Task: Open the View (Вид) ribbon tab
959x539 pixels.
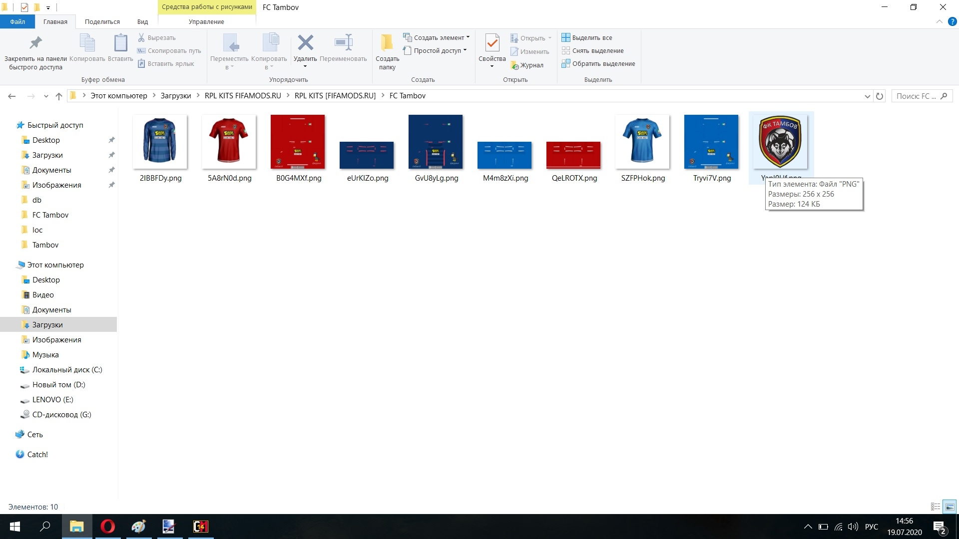Action: 142,21
